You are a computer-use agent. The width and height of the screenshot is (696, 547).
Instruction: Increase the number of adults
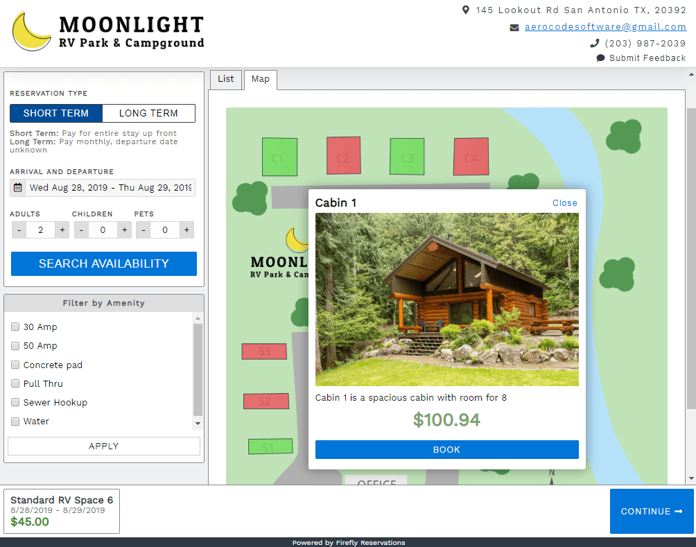pos(62,229)
